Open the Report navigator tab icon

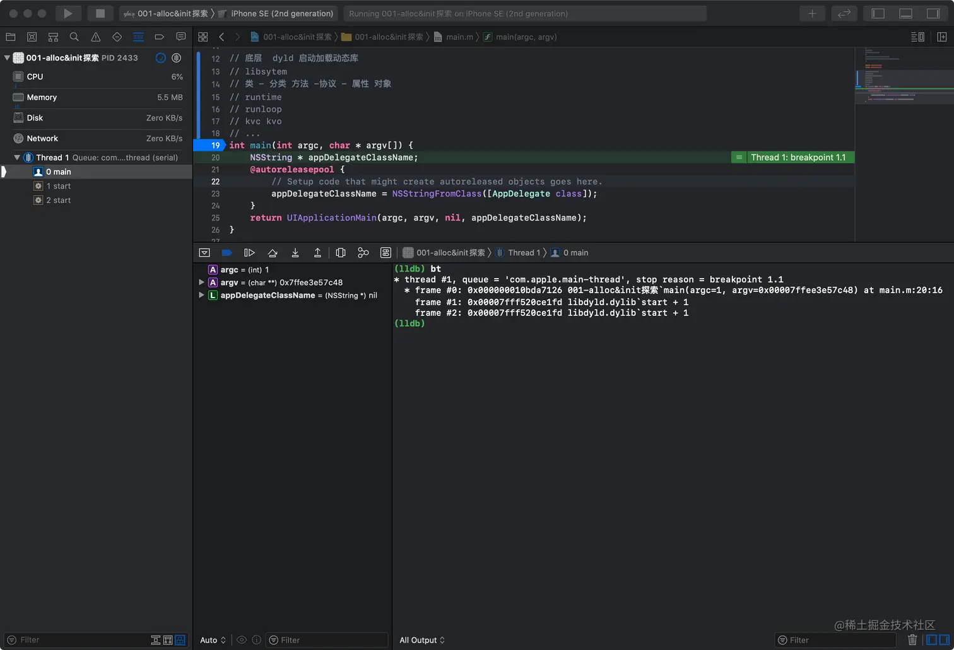(x=181, y=37)
